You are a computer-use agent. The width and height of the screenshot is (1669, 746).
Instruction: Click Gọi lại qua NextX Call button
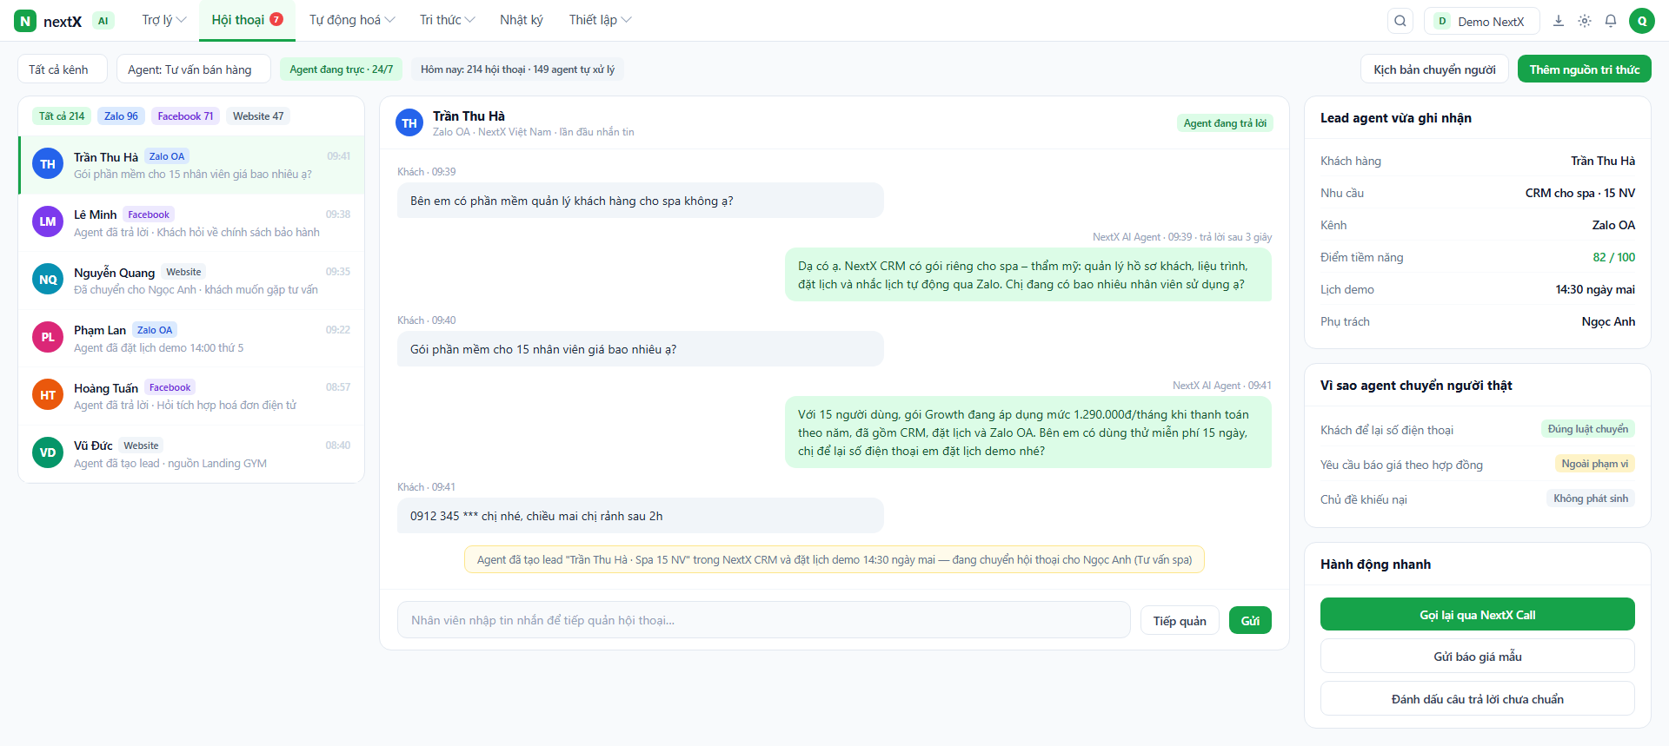pos(1477,615)
